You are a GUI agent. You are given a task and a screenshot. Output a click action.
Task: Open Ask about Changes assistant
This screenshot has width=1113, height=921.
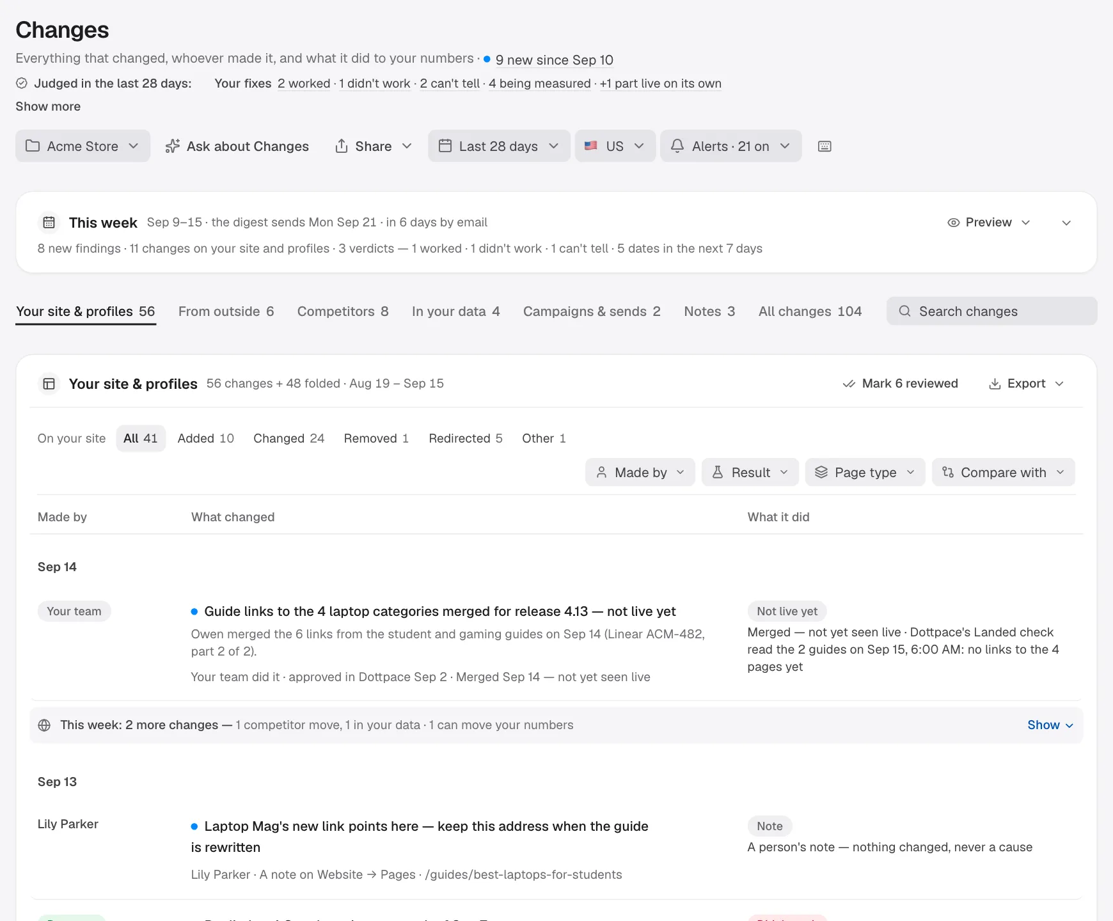pos(237,146)
